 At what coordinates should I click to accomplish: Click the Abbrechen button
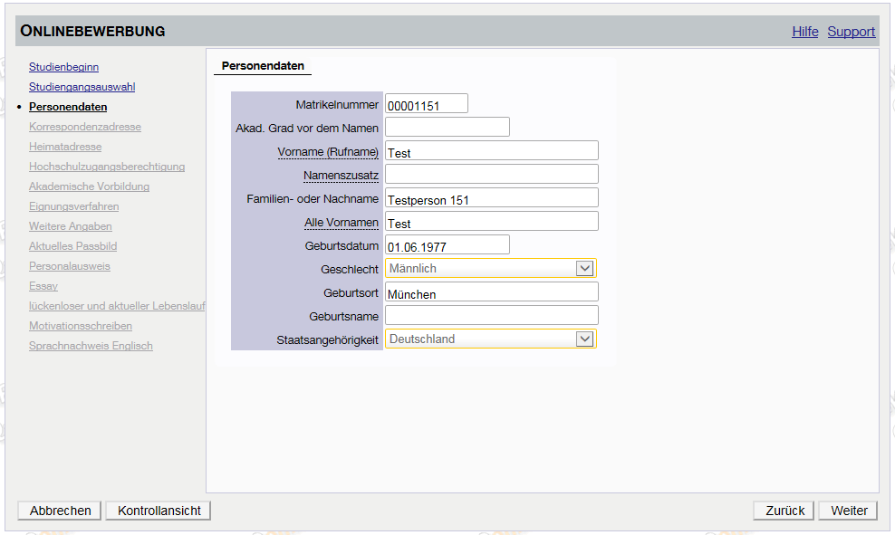click(61, 511)
